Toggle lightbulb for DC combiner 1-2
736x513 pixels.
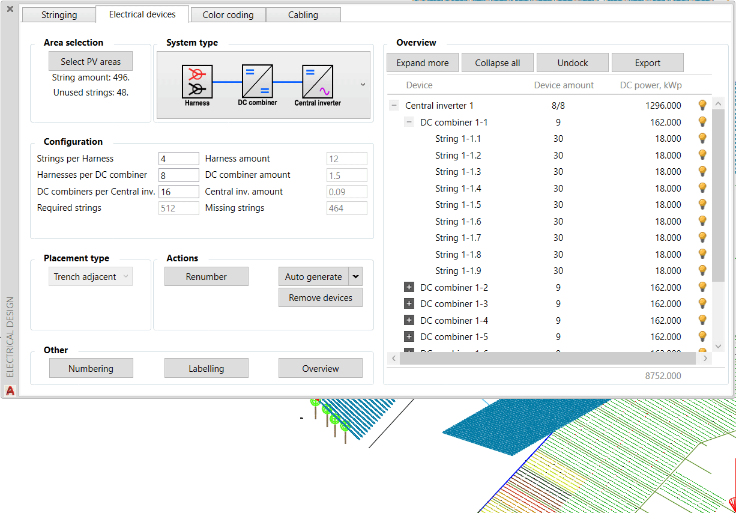click(x=702, y=287)
